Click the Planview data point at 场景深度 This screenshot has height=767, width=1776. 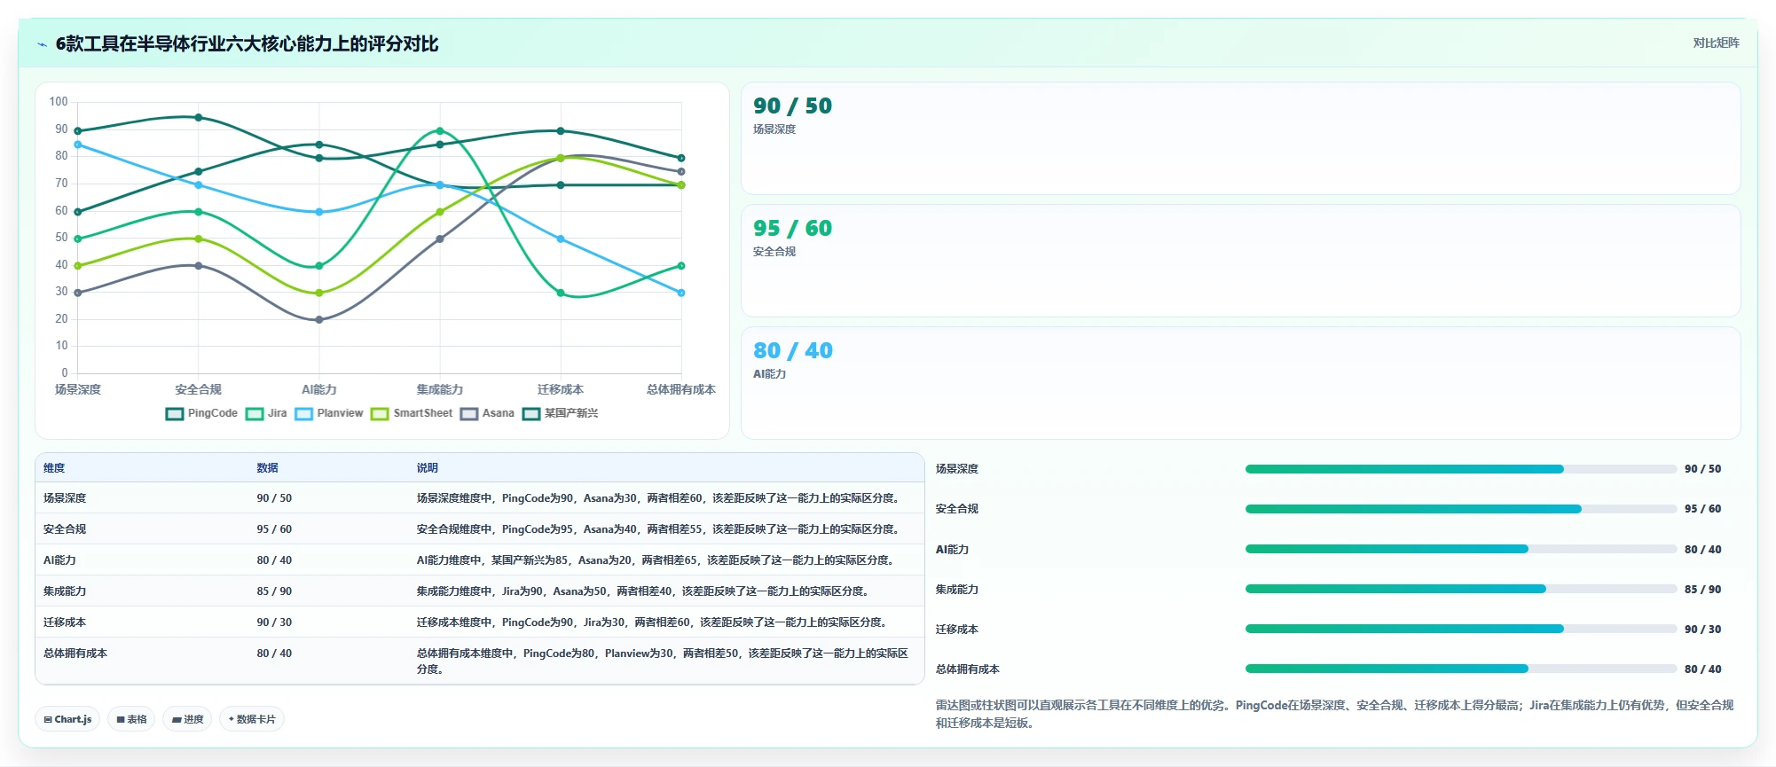pyautogui.click(x=78, y=145)
